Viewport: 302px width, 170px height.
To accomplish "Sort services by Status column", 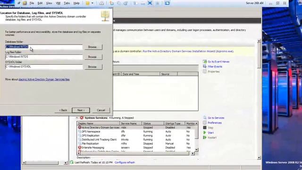I will (x=153, y=123).
